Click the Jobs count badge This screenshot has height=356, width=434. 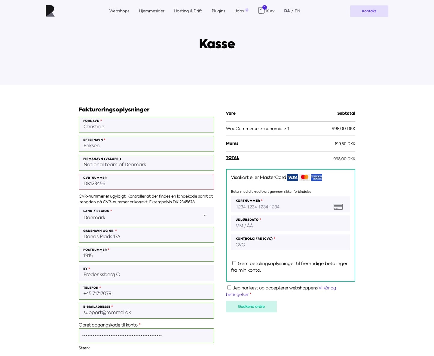247,10
